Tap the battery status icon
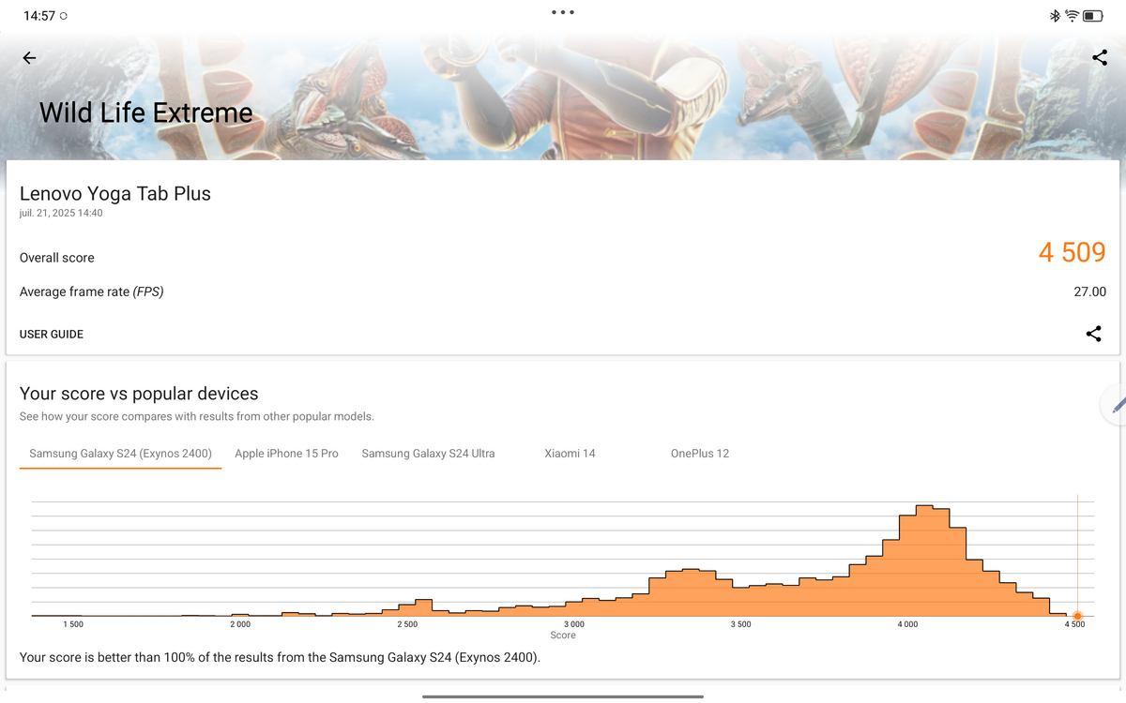The image size is (1126, 703). pos(1093,16)
